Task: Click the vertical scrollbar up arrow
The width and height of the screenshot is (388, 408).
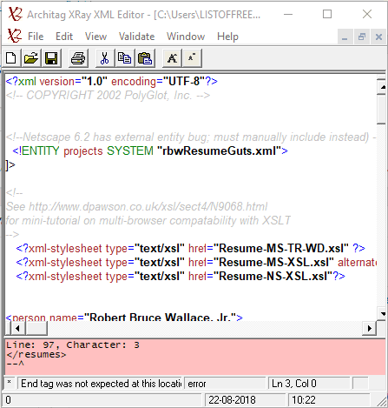Action: tap(382, 87)
